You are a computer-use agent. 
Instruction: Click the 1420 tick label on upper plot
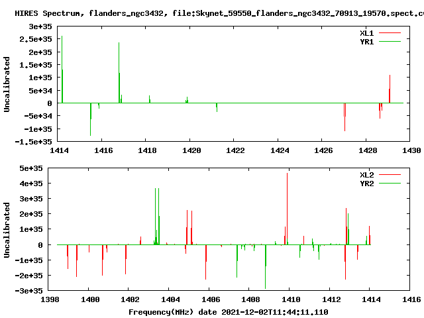coord(191,150)
